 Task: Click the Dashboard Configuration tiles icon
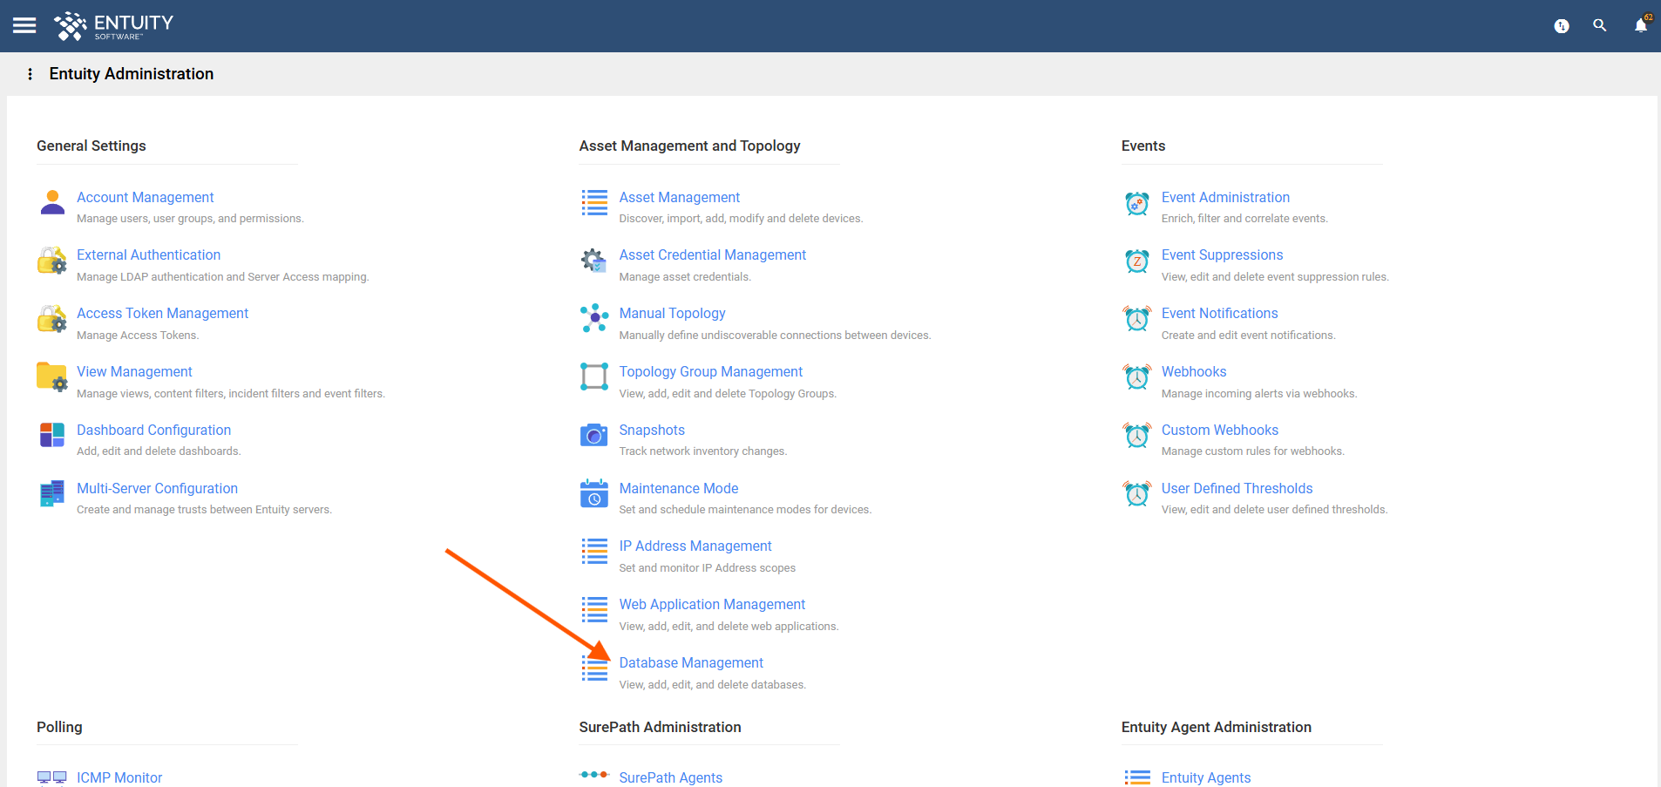click(x=52, y=435)
